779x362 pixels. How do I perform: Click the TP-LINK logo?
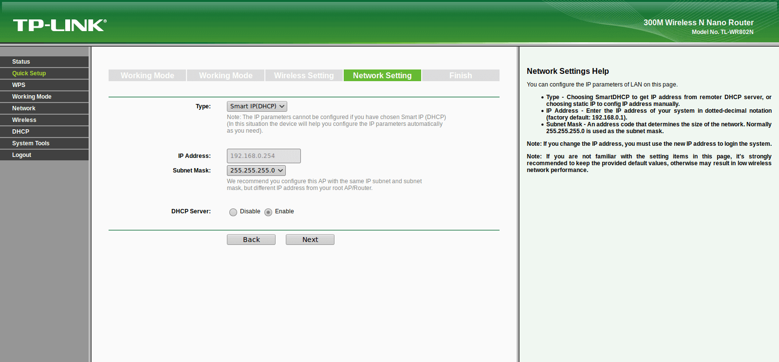(59, 25)
